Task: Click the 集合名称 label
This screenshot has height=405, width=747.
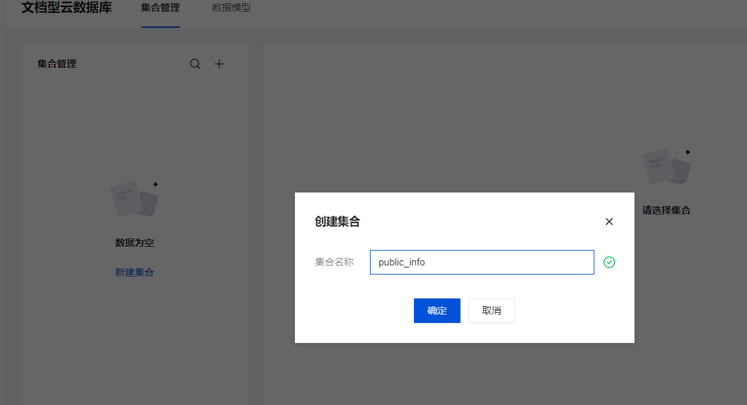Action: [x=334, y=262]
